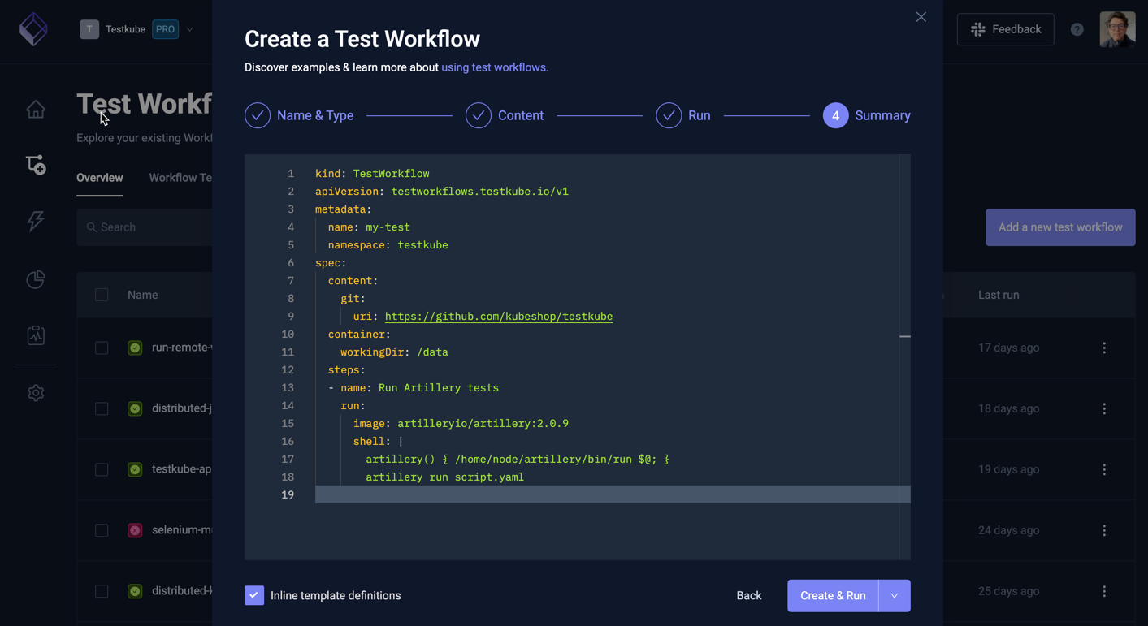Click the Search input field
Image resolution: width=1148 pixels, height=626 pixels.
coord(146,227)
